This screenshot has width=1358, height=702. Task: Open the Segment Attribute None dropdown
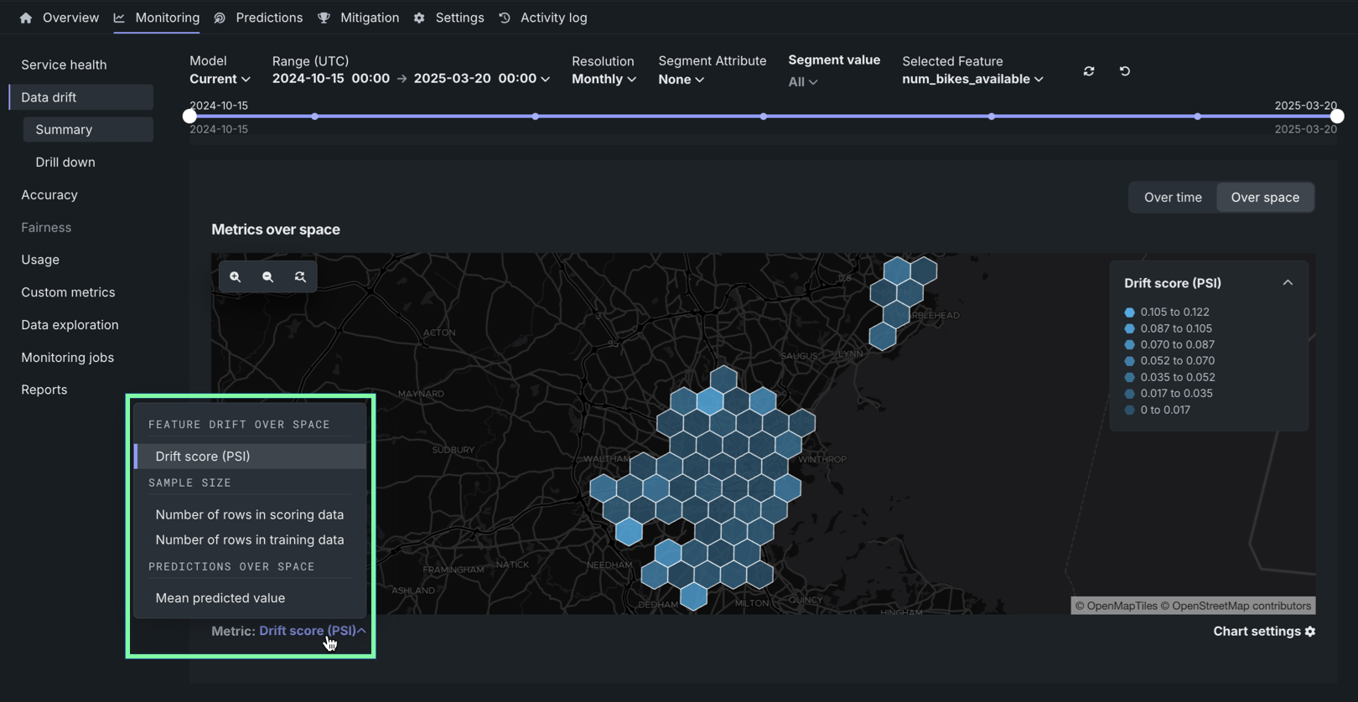click(x=681, y=80)
